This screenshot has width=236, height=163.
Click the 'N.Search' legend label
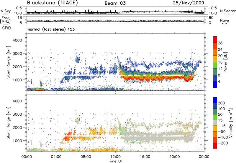point(228,11)
